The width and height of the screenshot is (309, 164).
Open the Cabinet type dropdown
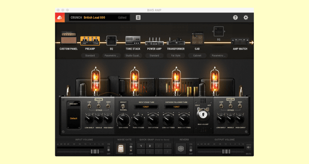[x=197, y=55]
